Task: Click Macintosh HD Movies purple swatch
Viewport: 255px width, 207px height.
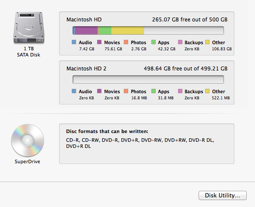Action: [x=99, y=42]
